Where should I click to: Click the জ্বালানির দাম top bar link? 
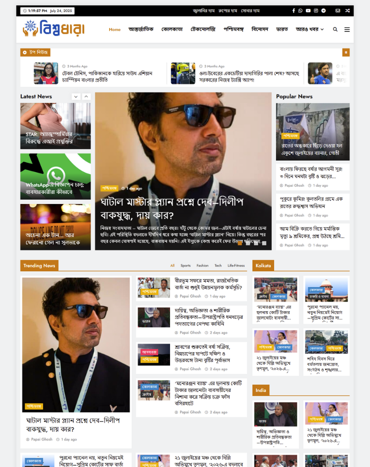[x=203, y=11]
